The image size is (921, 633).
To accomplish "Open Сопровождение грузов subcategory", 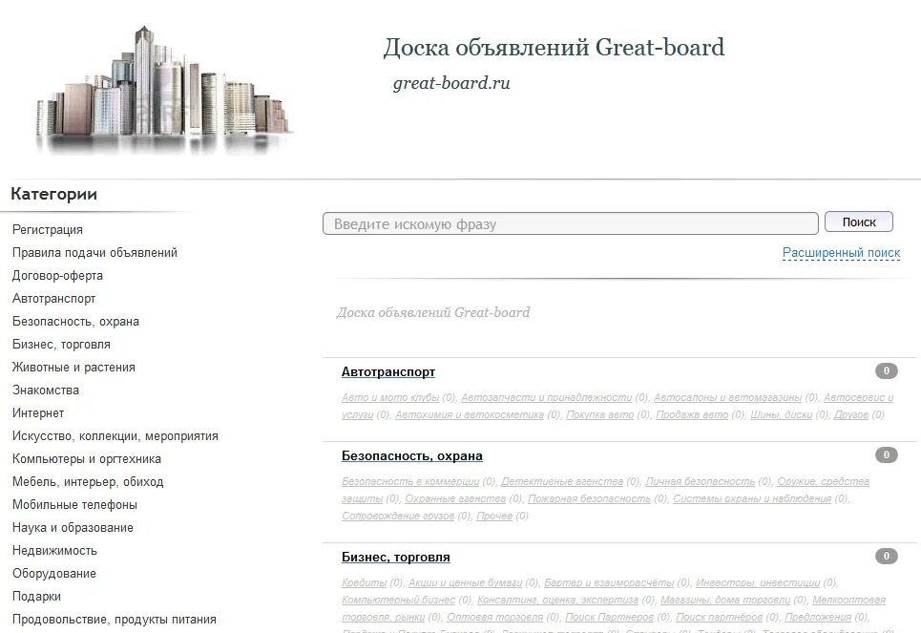I will pos(398,516).
